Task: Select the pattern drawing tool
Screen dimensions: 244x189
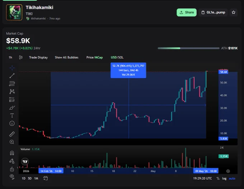Action: (12, 91)
